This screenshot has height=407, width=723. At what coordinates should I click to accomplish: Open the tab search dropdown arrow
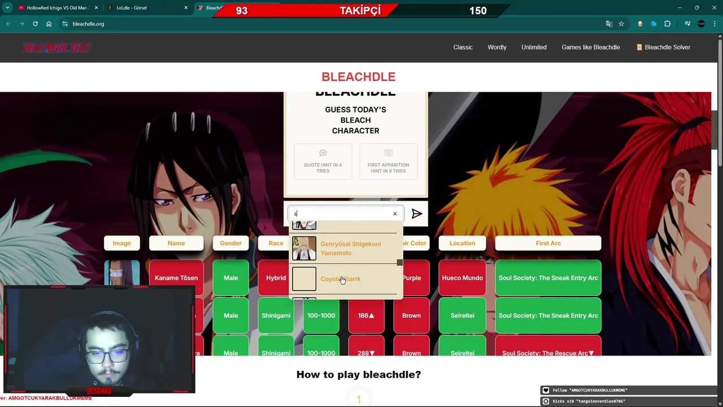pyautogui.click(x=7, y=8)
